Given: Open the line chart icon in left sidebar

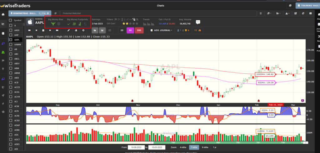Looking at the screenshot, I should click(x=3, y=24).
